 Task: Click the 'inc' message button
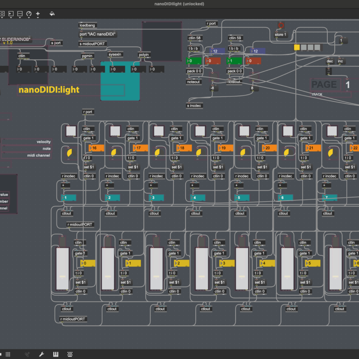click(x=341, y=61)
